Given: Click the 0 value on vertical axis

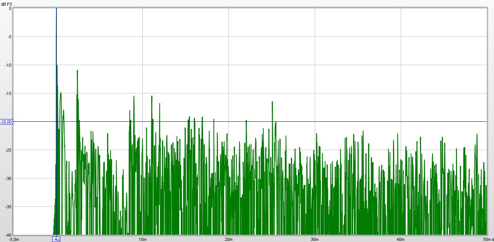Looking at the screenshot, I should coord(10,8).
